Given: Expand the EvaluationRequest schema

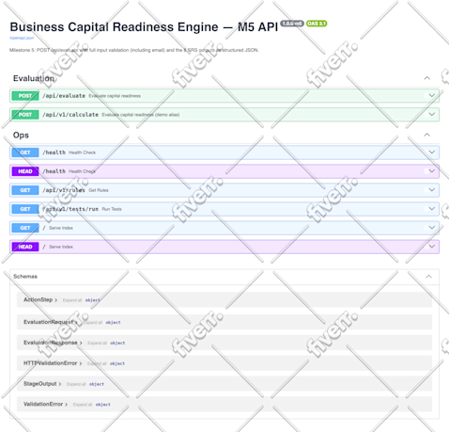Looking at the screenshot, I should coord(51,322).
